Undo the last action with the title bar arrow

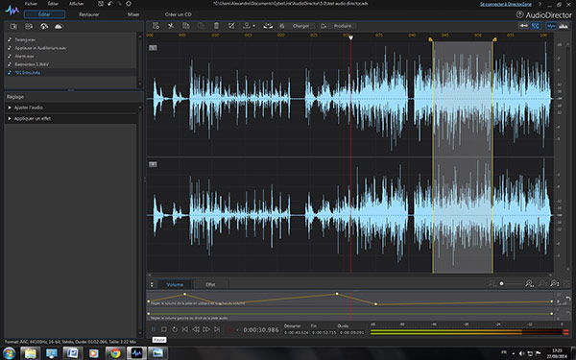click(x=109, y=4)
